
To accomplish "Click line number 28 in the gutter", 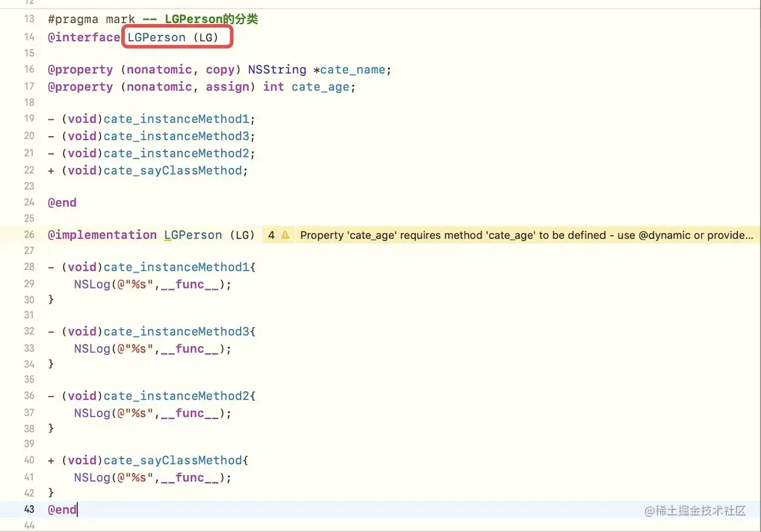I will [x=29, y=267].
